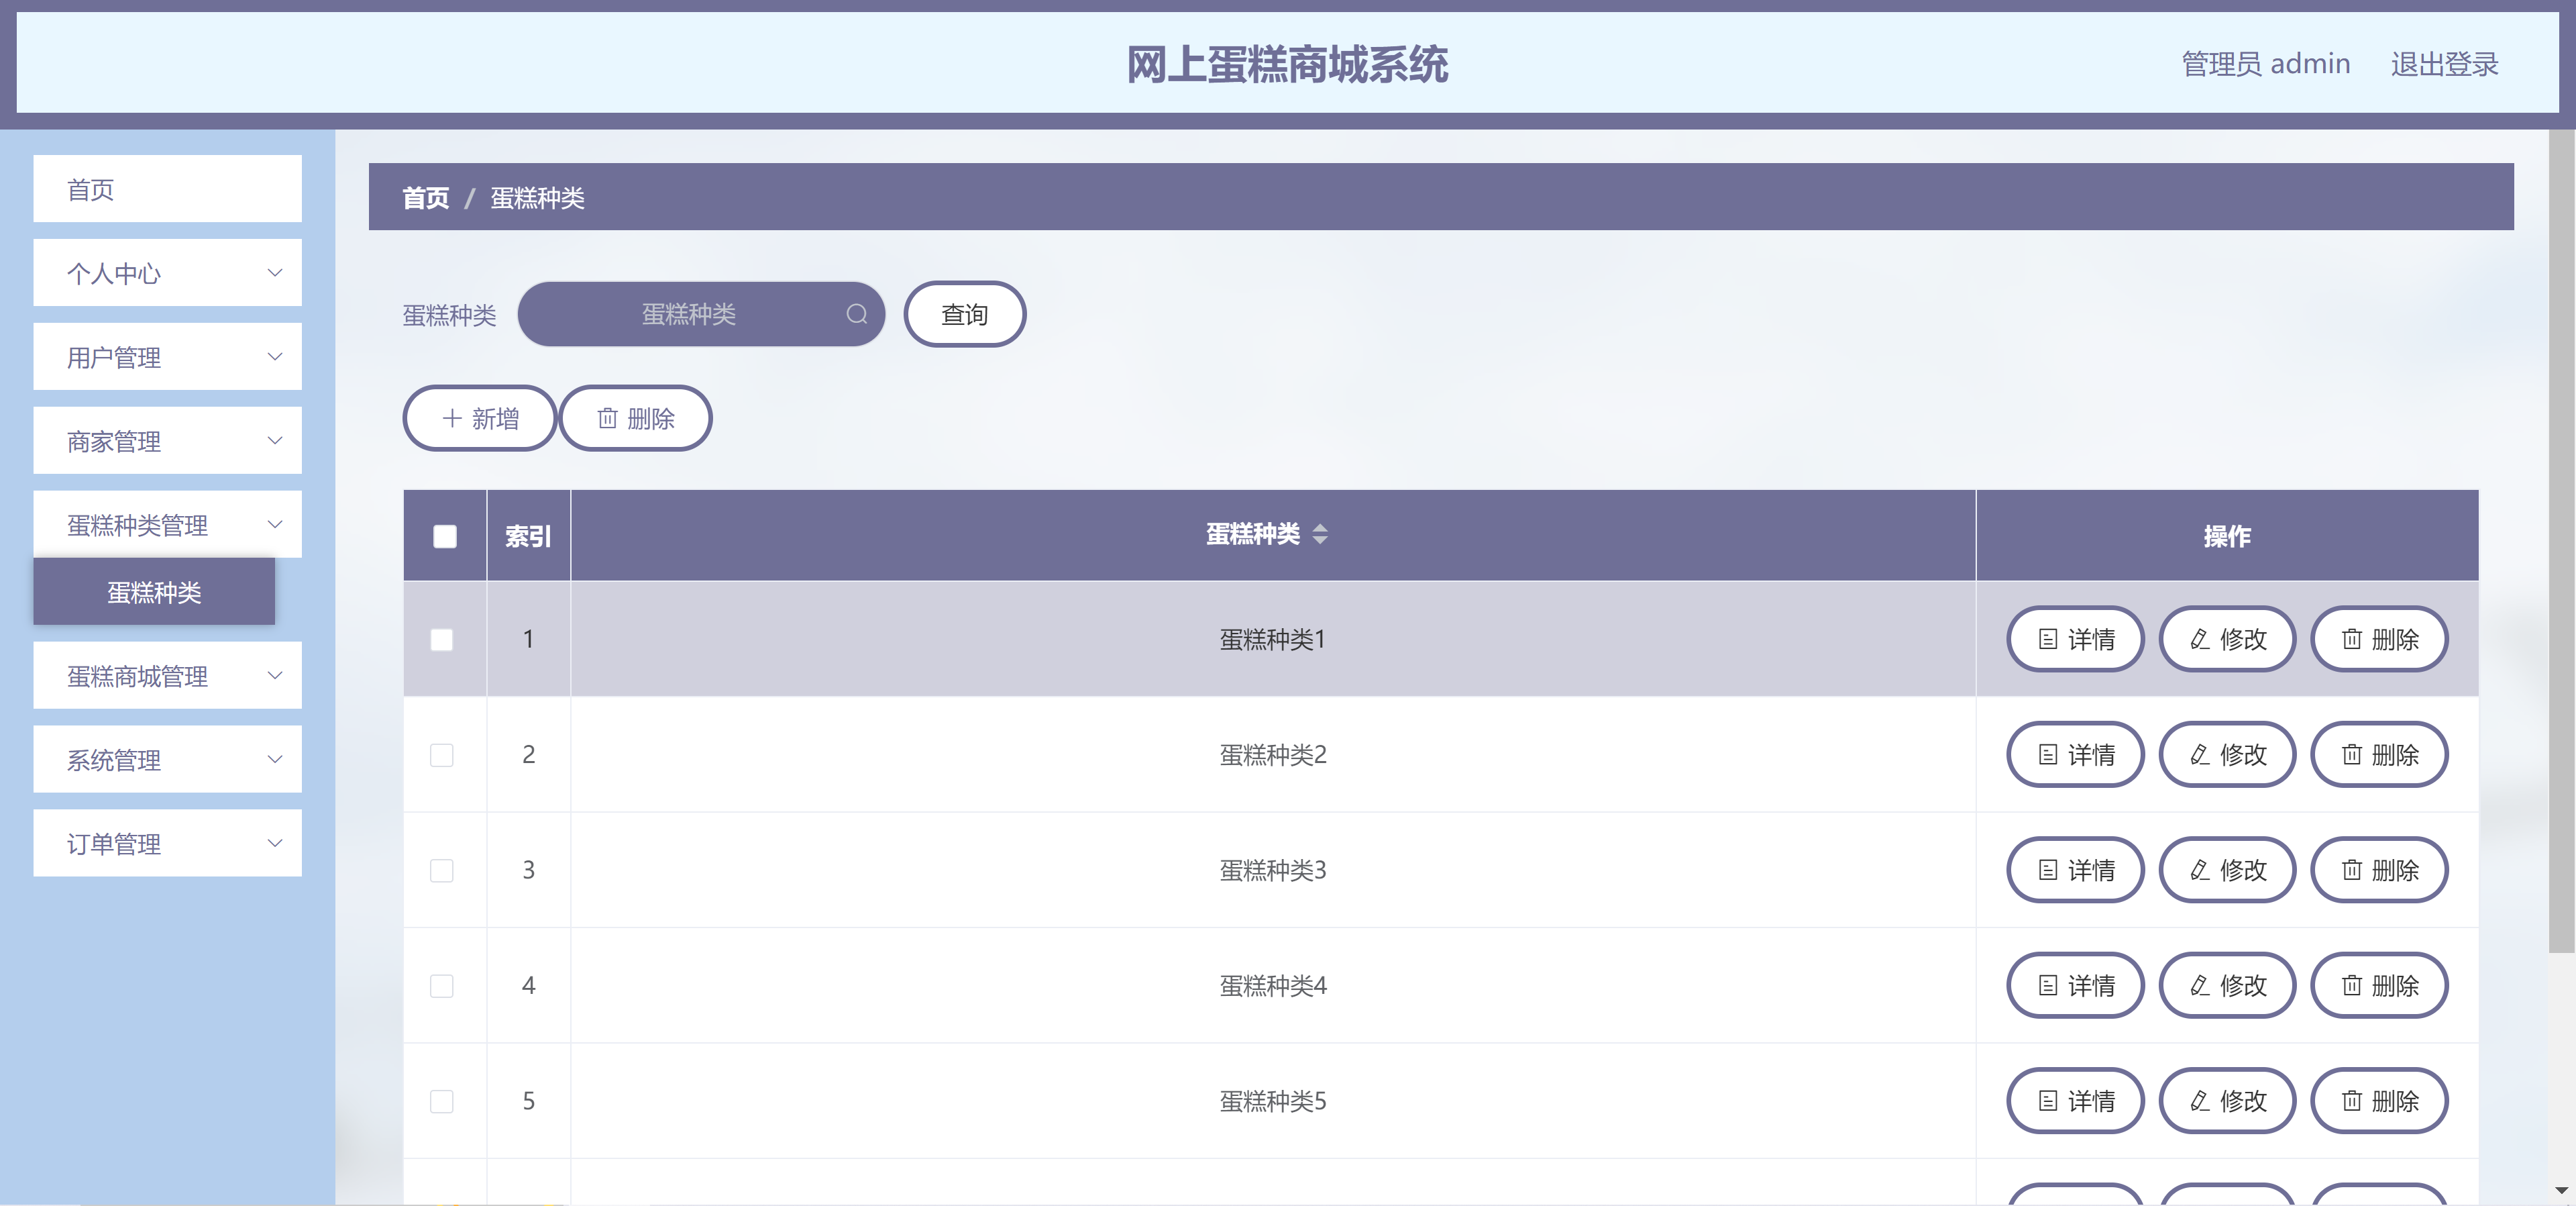Expand the 个人中心 sidebar menu
2576x1206 pixels.
pyautogui.click(x=167, y=273)
